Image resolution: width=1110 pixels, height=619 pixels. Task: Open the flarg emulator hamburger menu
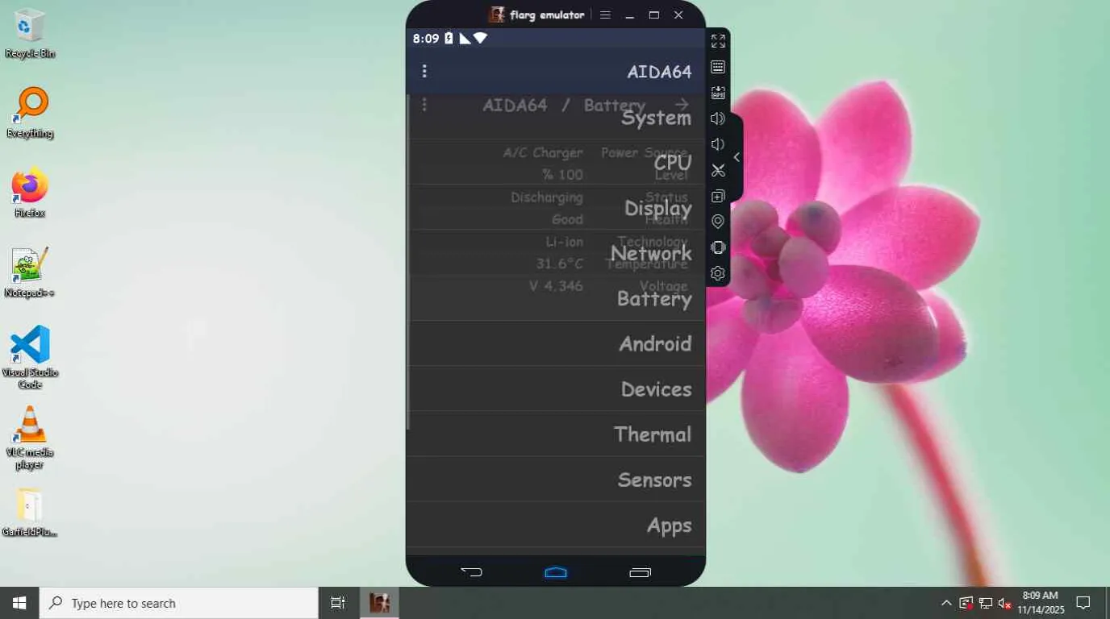click(x=606, y=15)
